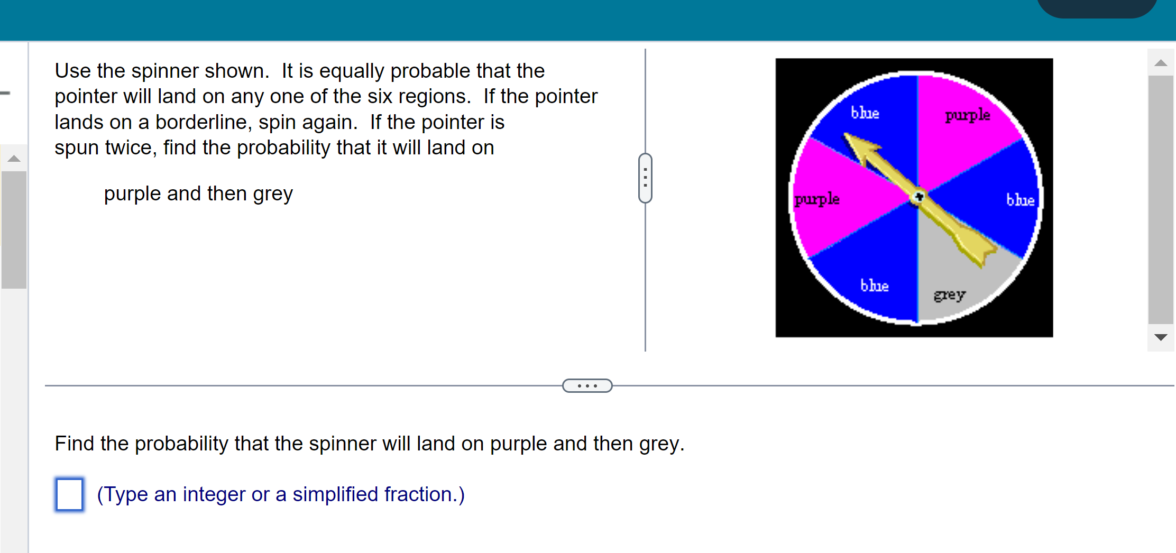
Task: Click the scrollbar up arrow on the right
Action: coord(1160,62)
